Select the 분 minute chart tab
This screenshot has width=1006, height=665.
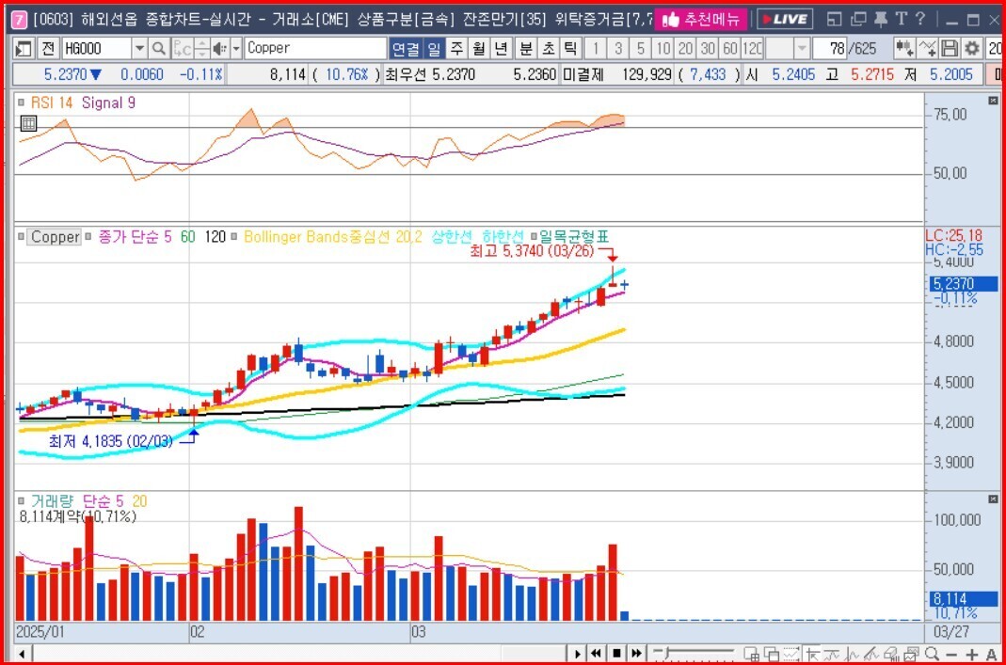525,48
